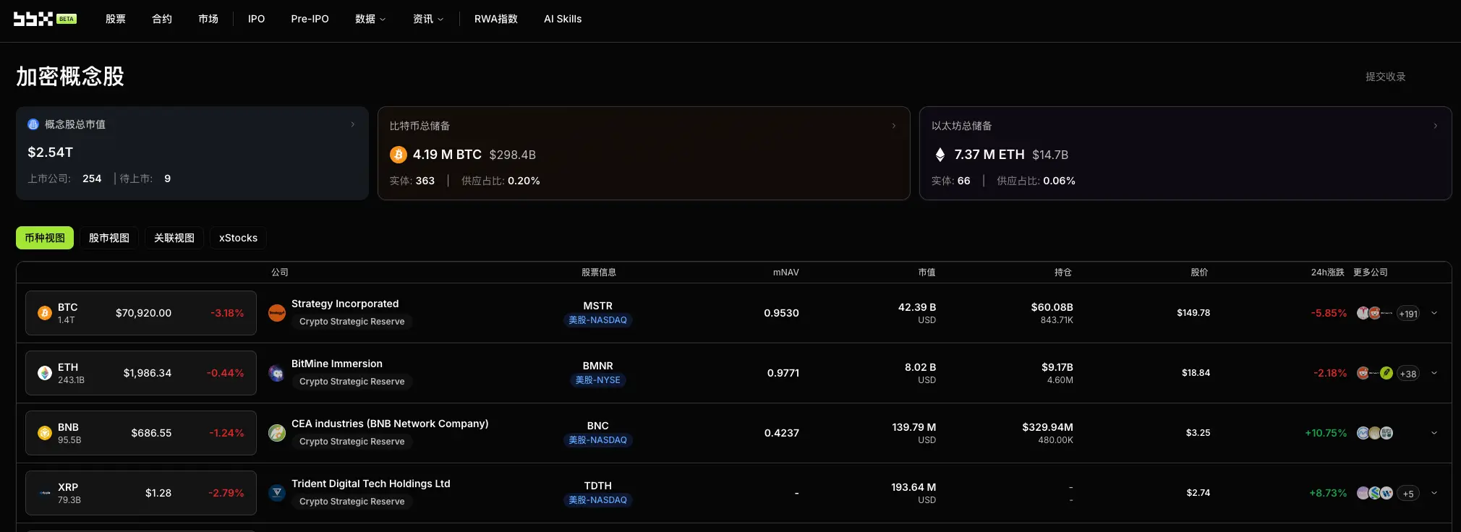Open the 资讯 dropdown menu

pyautogui.click(x=428, y=19)
